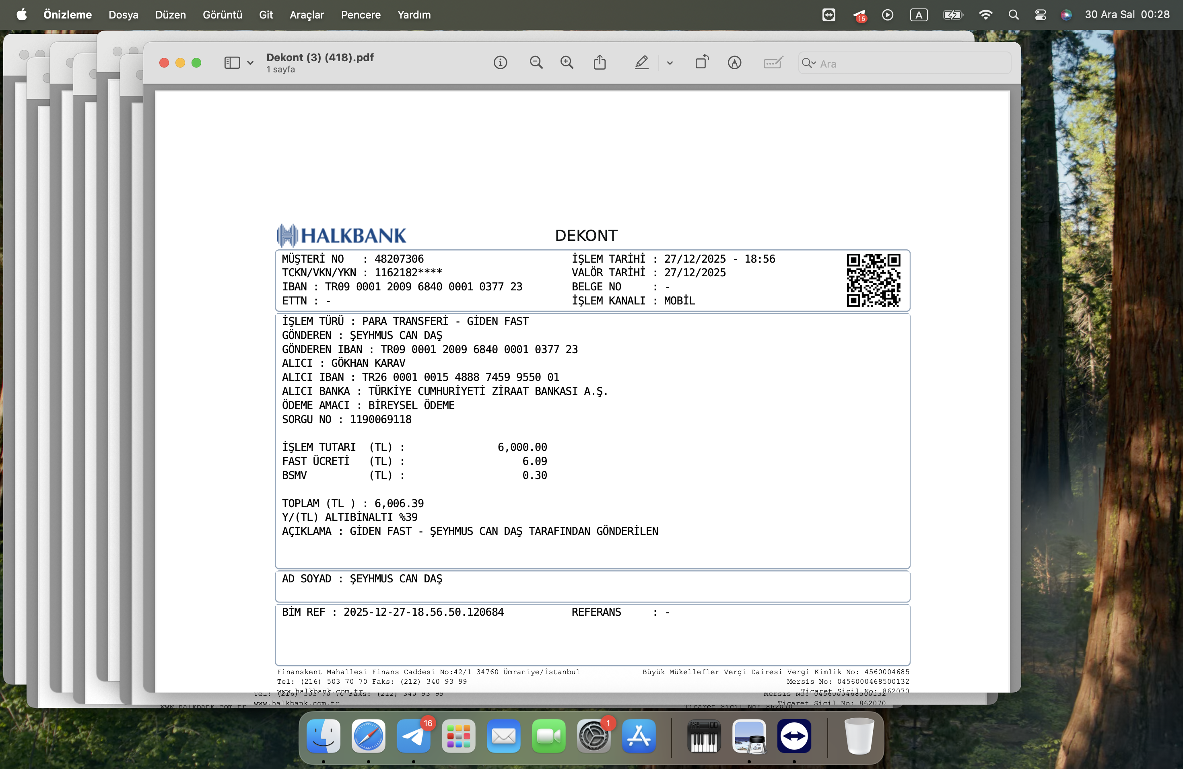The height and width of the screenshot is (769, 1183).
Task: Open the Görüntü menu
Action: 222,14
